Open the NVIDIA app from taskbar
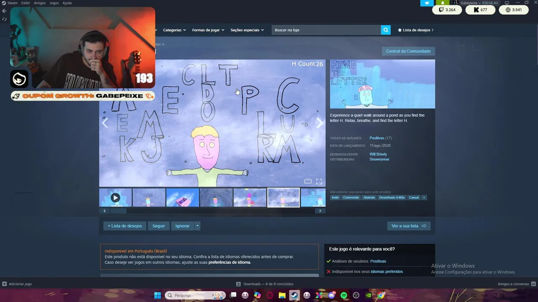 coord(369,295)
